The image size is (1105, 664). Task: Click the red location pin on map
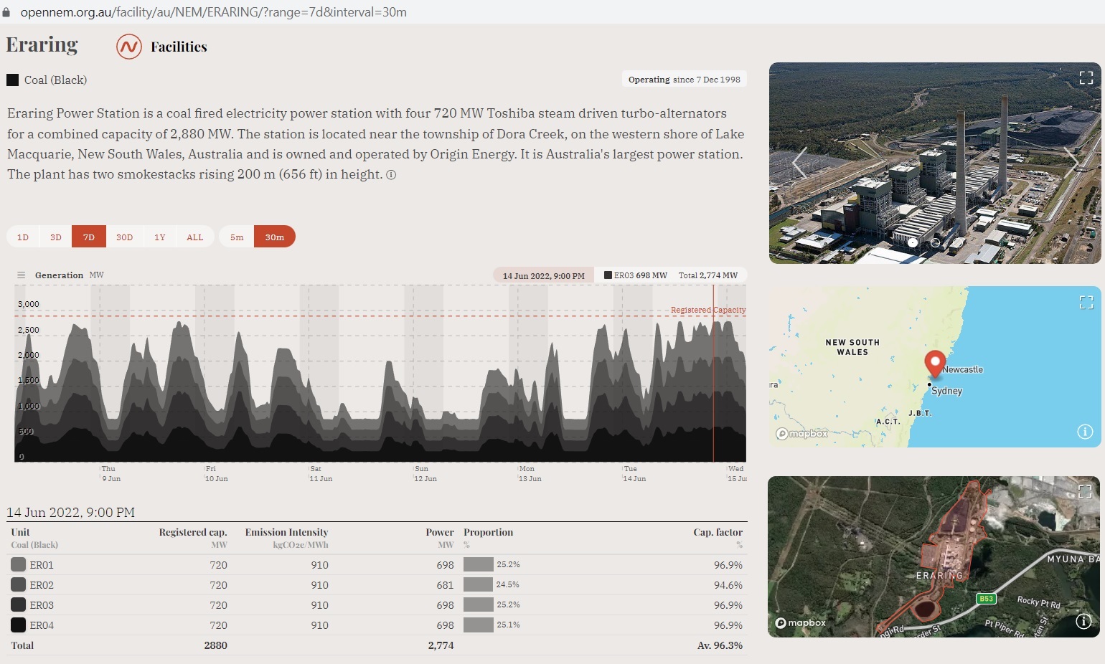pos(934,364)
